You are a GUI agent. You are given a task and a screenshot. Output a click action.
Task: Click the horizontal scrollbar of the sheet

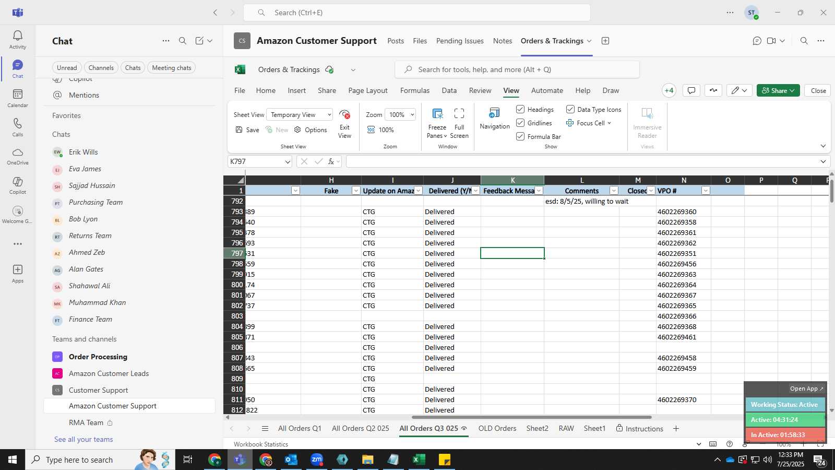[531, 417]
